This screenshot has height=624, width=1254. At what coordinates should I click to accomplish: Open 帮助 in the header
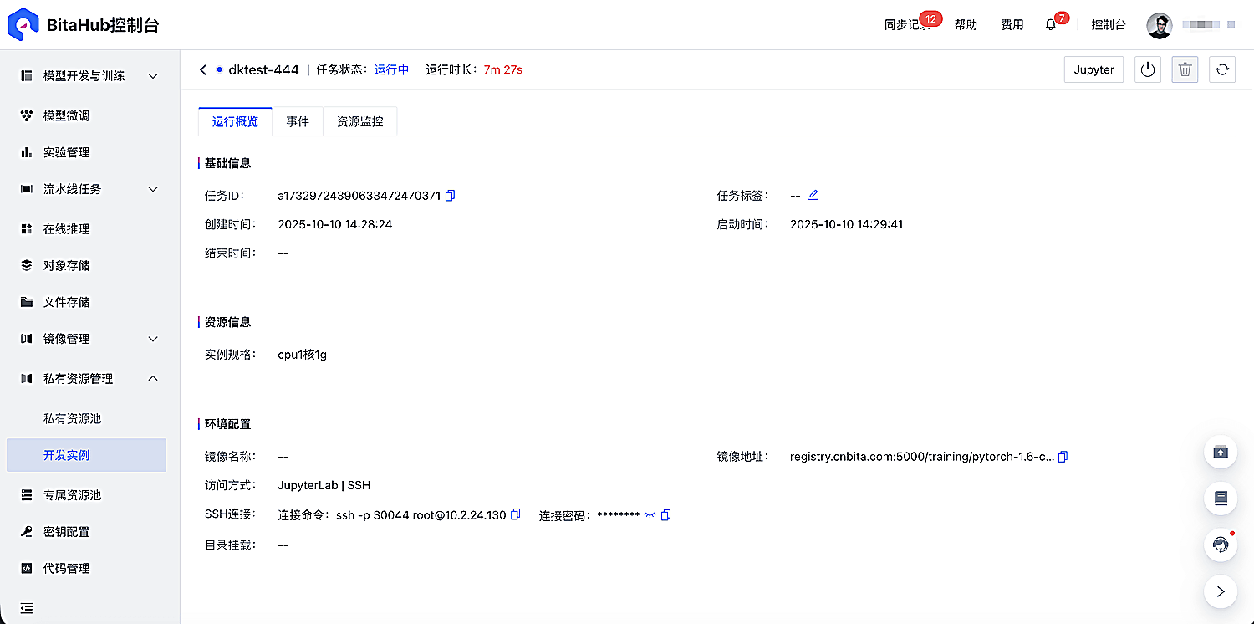tap(966, 25)
